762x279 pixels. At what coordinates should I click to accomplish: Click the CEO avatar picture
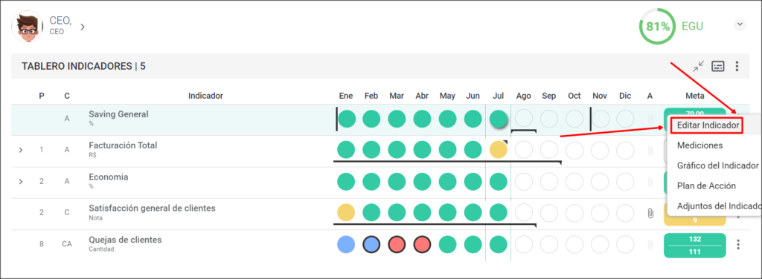pos(28,27)
